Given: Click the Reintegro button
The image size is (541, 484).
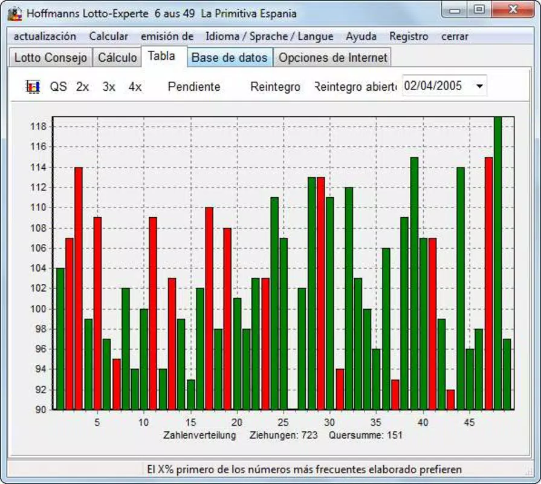Looking at the screenshot, I should [275, 87].
